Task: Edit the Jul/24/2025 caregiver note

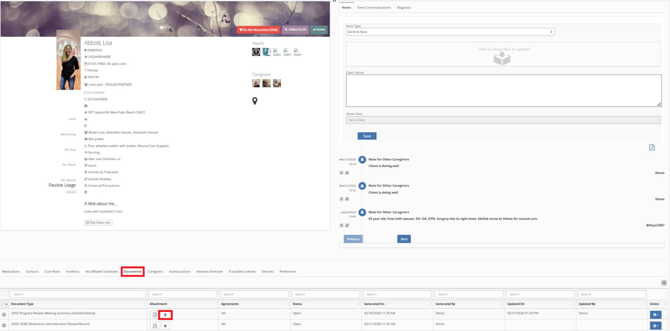Action: [347, 225]
